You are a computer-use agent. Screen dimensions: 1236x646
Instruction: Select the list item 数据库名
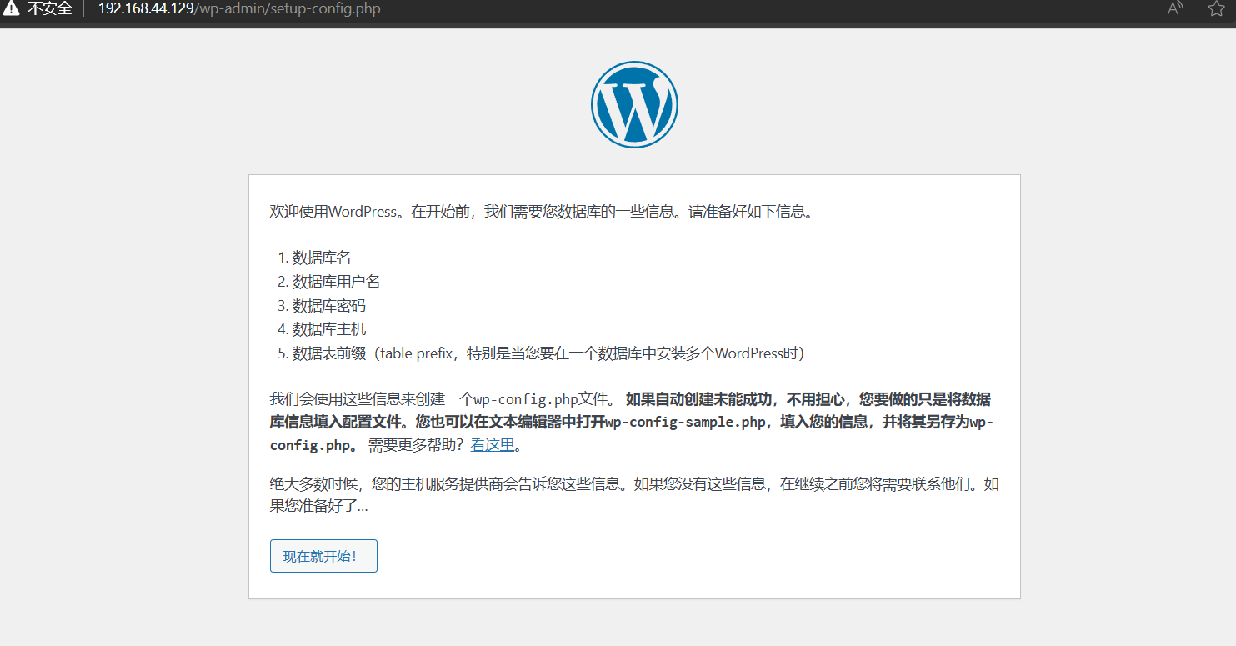(x=322, y=258)
